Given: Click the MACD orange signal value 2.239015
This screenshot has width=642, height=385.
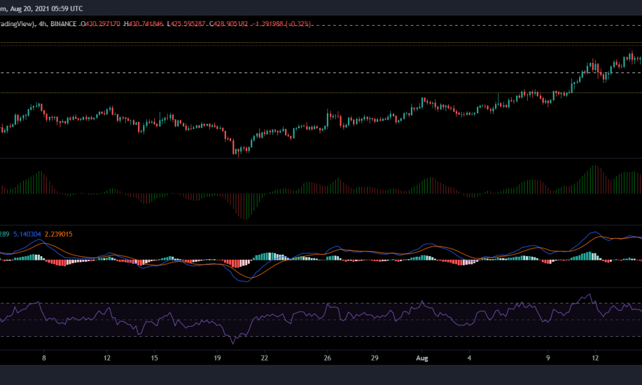Looking at the screenshot, I should [x=58, y=234].
